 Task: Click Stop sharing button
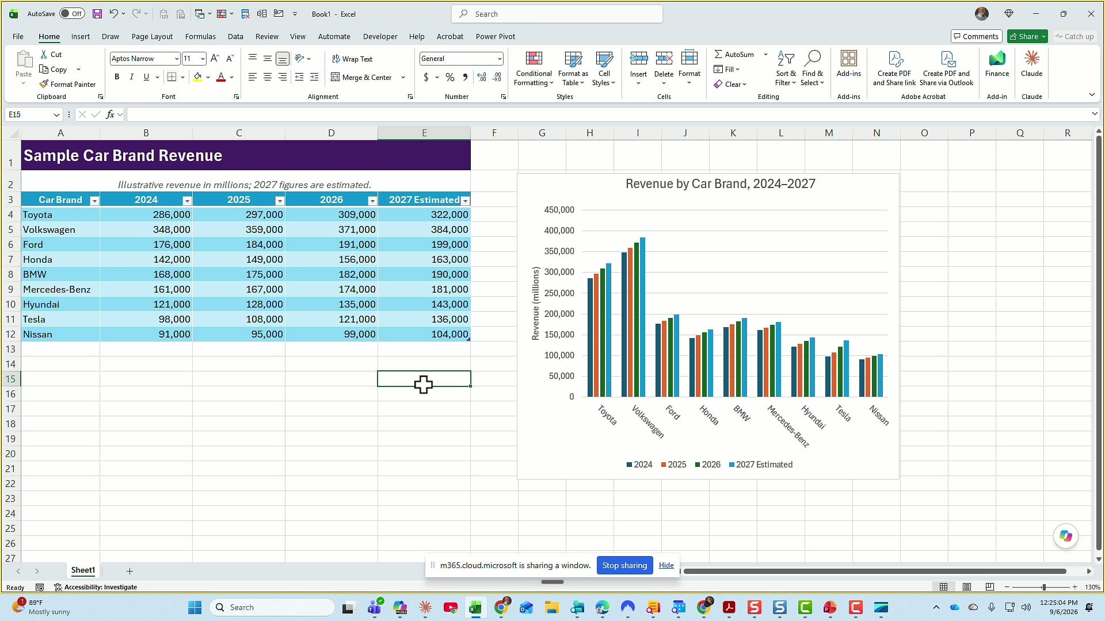click(x=624, y=565)
